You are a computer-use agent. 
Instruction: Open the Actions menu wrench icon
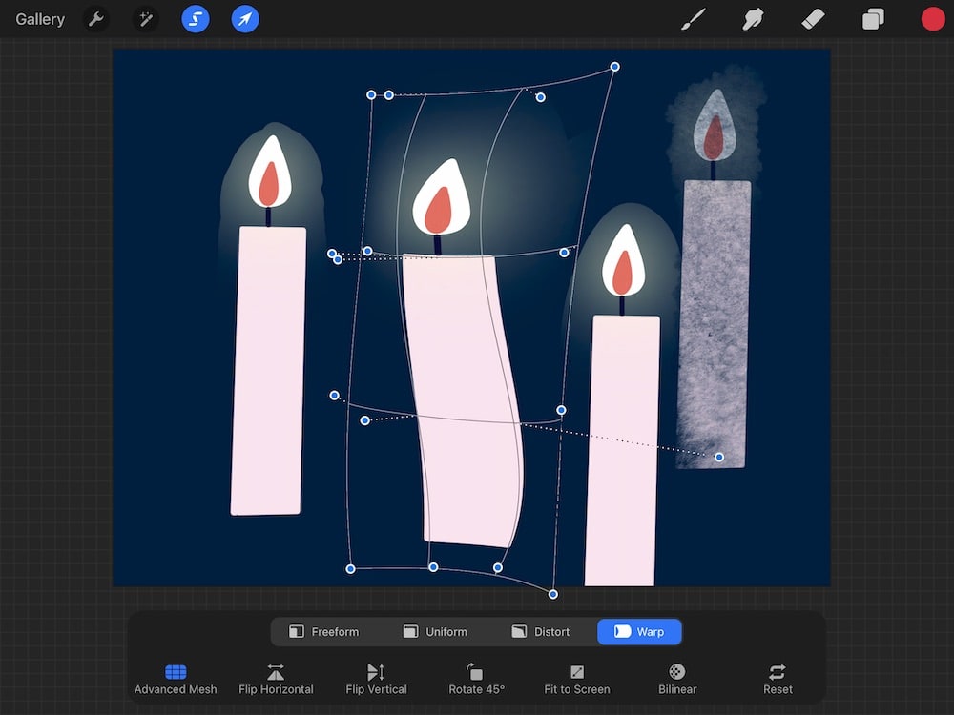(x=95, y=18)
